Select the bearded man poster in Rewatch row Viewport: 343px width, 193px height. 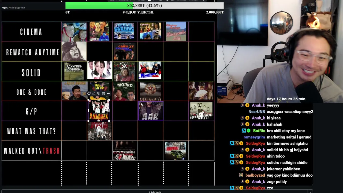coord(74,51)
